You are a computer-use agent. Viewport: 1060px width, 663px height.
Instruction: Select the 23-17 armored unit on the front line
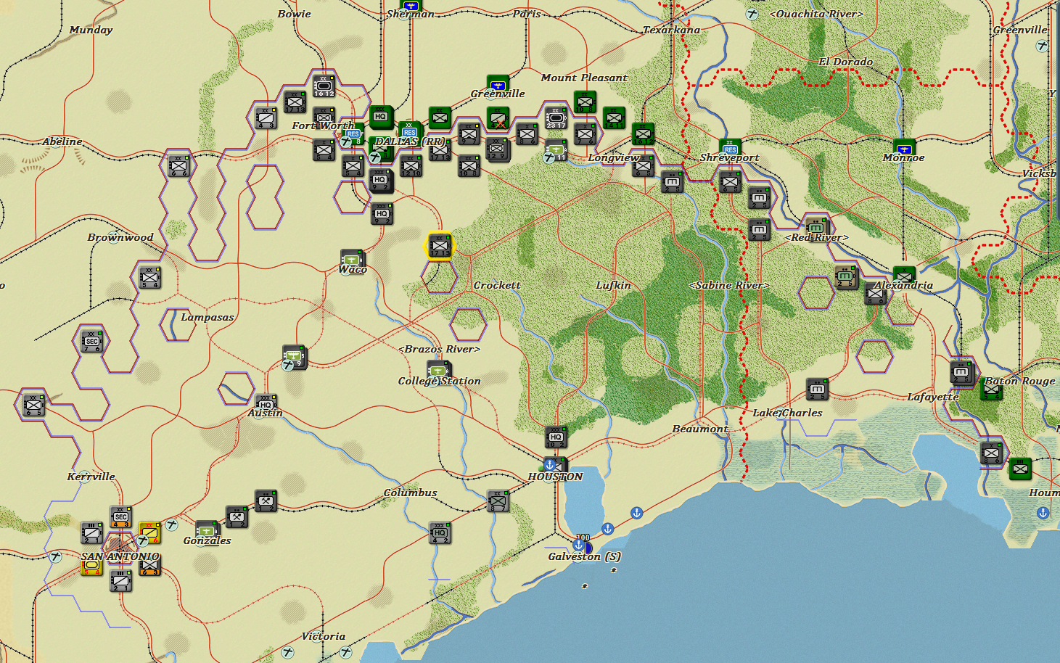pos(556,118)
